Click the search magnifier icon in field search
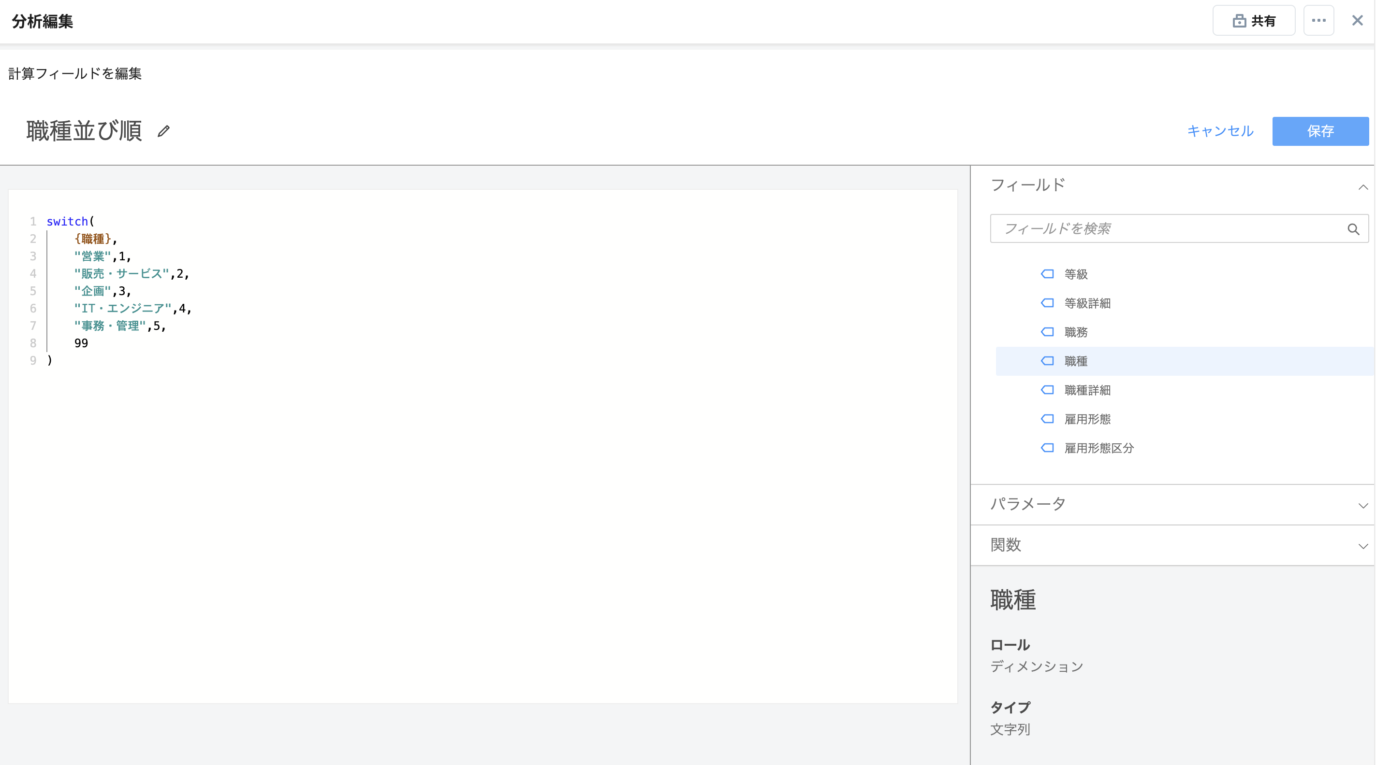 coord(1352,229)
